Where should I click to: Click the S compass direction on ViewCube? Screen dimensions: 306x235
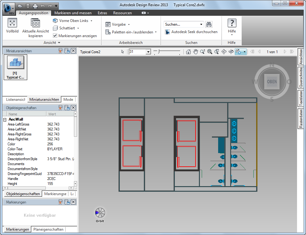coord(272,100)
